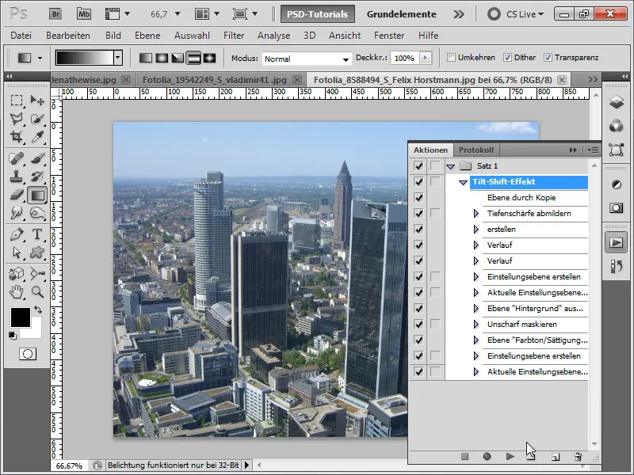Select the Eyedropper tool
This screenshot has height=475, width=634.
pos(37,136)
